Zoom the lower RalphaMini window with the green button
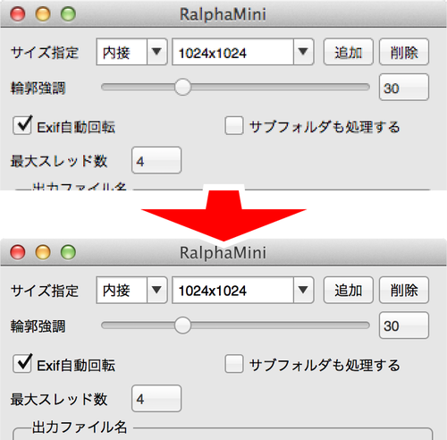Screen dimensions: 447x440 (x=68, y=252)
